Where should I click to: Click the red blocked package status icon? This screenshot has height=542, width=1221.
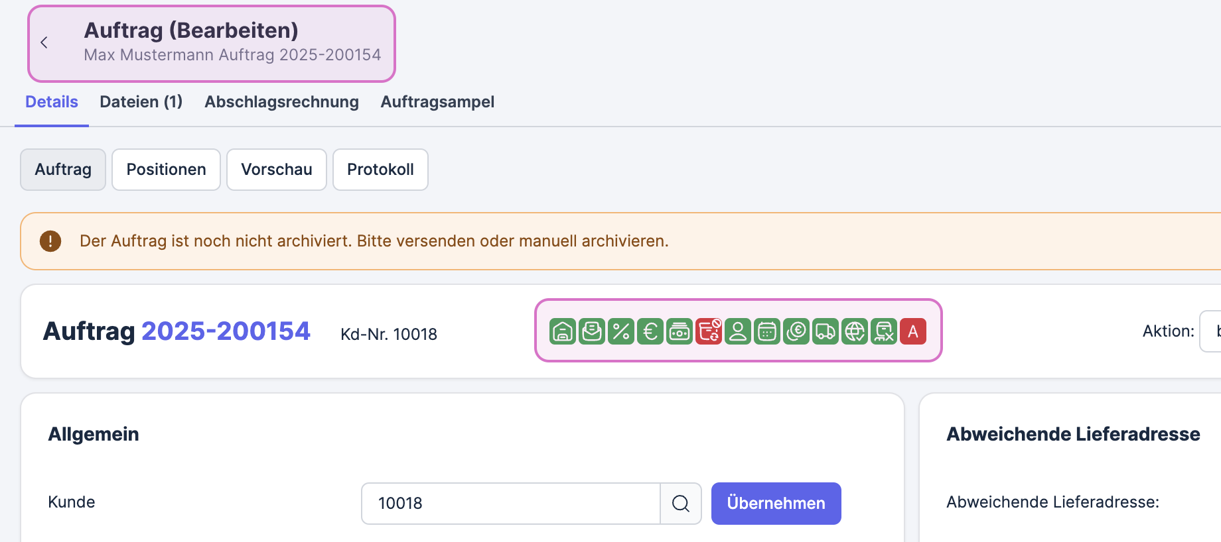(x=709, y=331)
